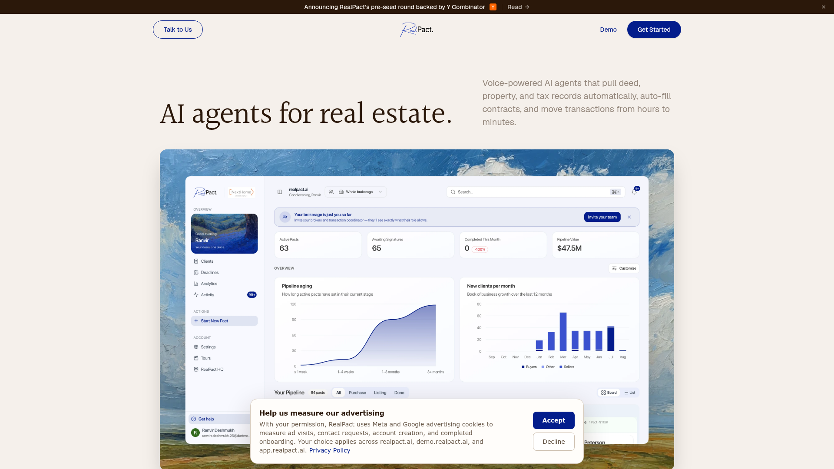Switch to Board view
This screenshot has height=469, width=834.
tap(609, 393)
